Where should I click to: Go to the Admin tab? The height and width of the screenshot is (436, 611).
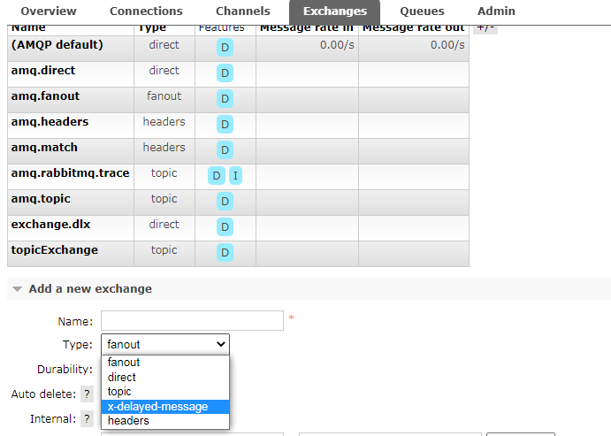[496, 11]
